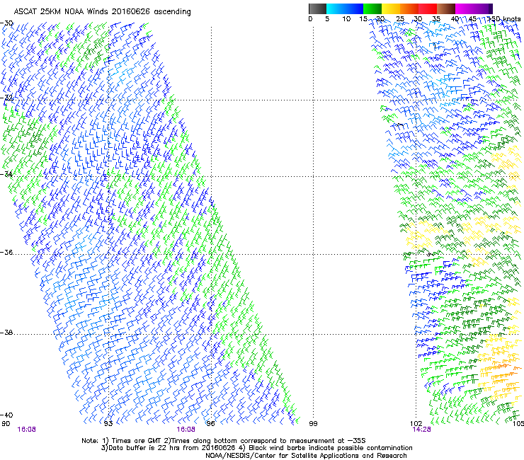Click the '90' longitude axis label

(6, 424)
